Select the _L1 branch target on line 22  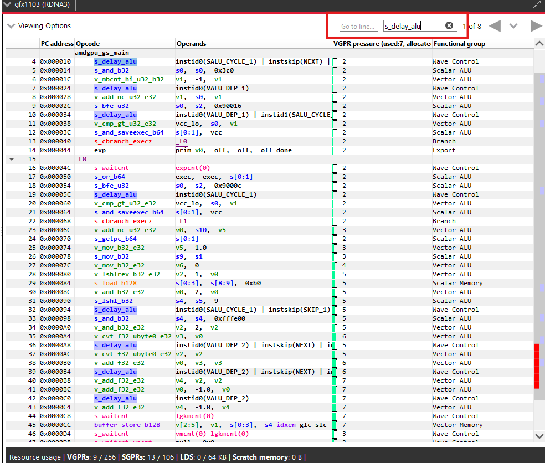[x=181, y=221]
